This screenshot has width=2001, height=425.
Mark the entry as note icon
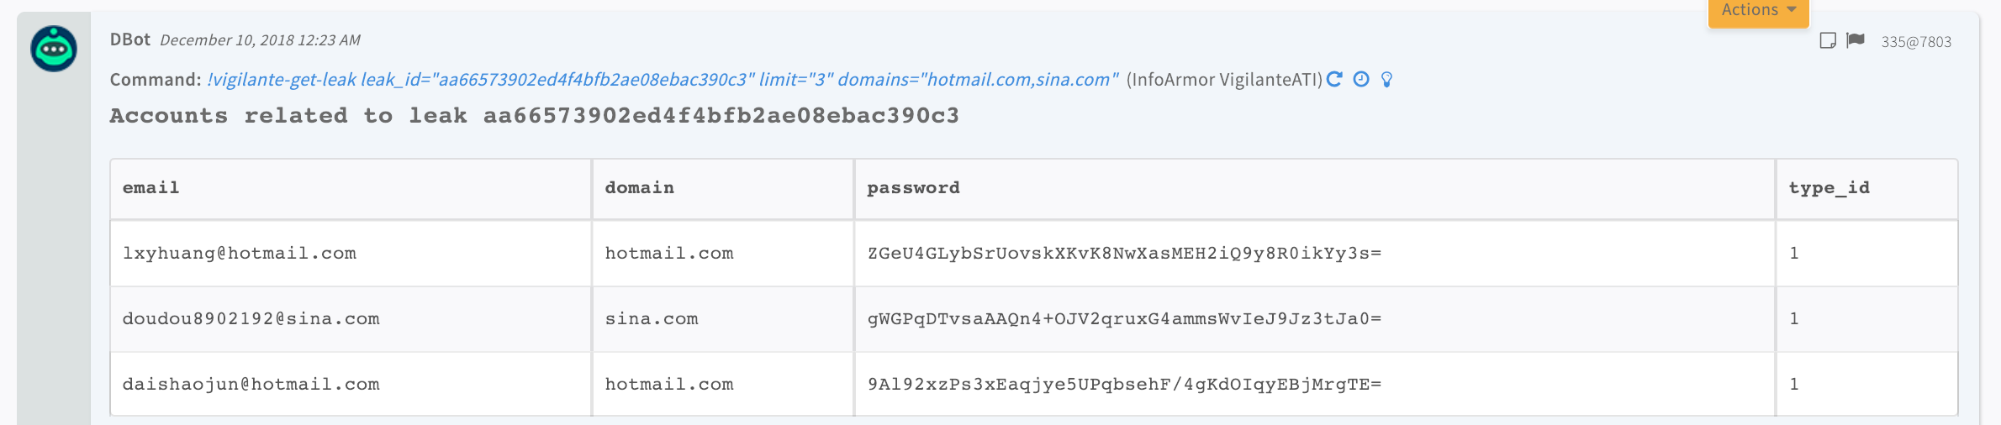click(1827, 40)
